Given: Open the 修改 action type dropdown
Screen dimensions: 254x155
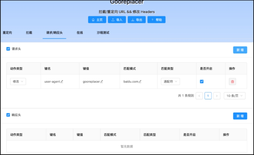Looking at the screenshot, I should click(x=18, y=82).
